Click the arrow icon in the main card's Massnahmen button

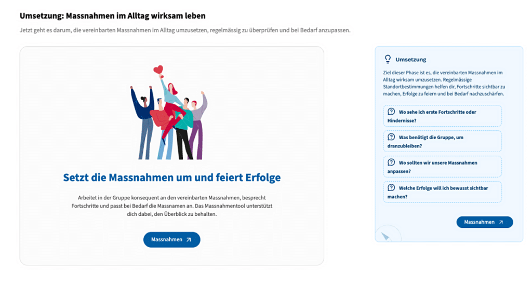pos(189,240)
